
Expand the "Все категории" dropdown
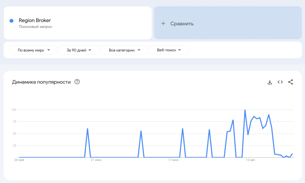(x=124, y=50)
